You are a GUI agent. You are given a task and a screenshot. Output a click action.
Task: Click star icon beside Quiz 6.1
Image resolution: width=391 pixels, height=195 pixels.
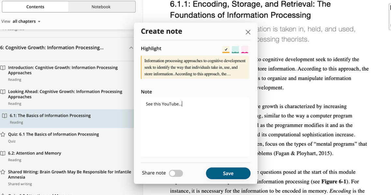click(3, 134)
